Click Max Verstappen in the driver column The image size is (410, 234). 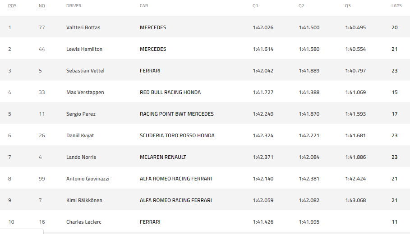[85, 92]
